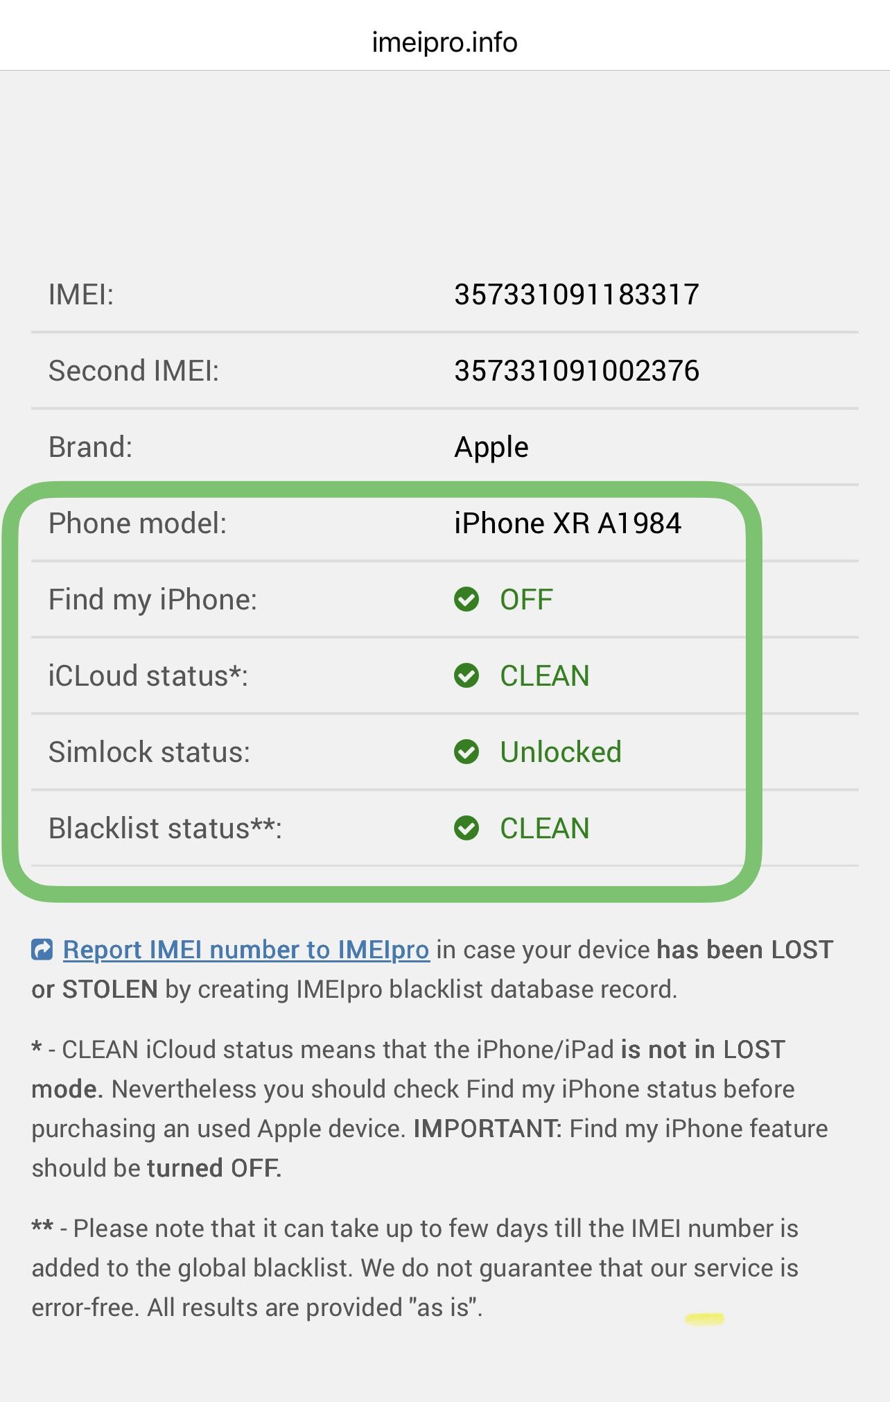The width and height of the screenshot is (890, 1402).
Task: Click the imeipro.info title at the top
Action: [444, 42]
